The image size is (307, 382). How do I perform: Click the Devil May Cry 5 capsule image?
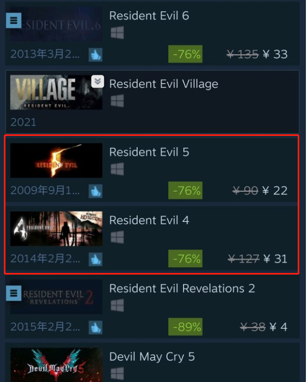(56, 364)
